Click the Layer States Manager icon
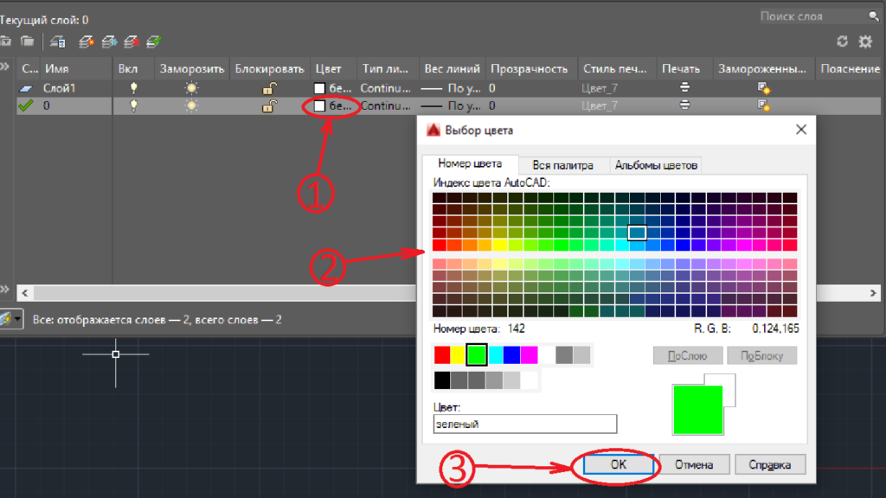Image resolution: width=886 pixels, height=498 pixels. pyautogui.click(x=57, y=41)
